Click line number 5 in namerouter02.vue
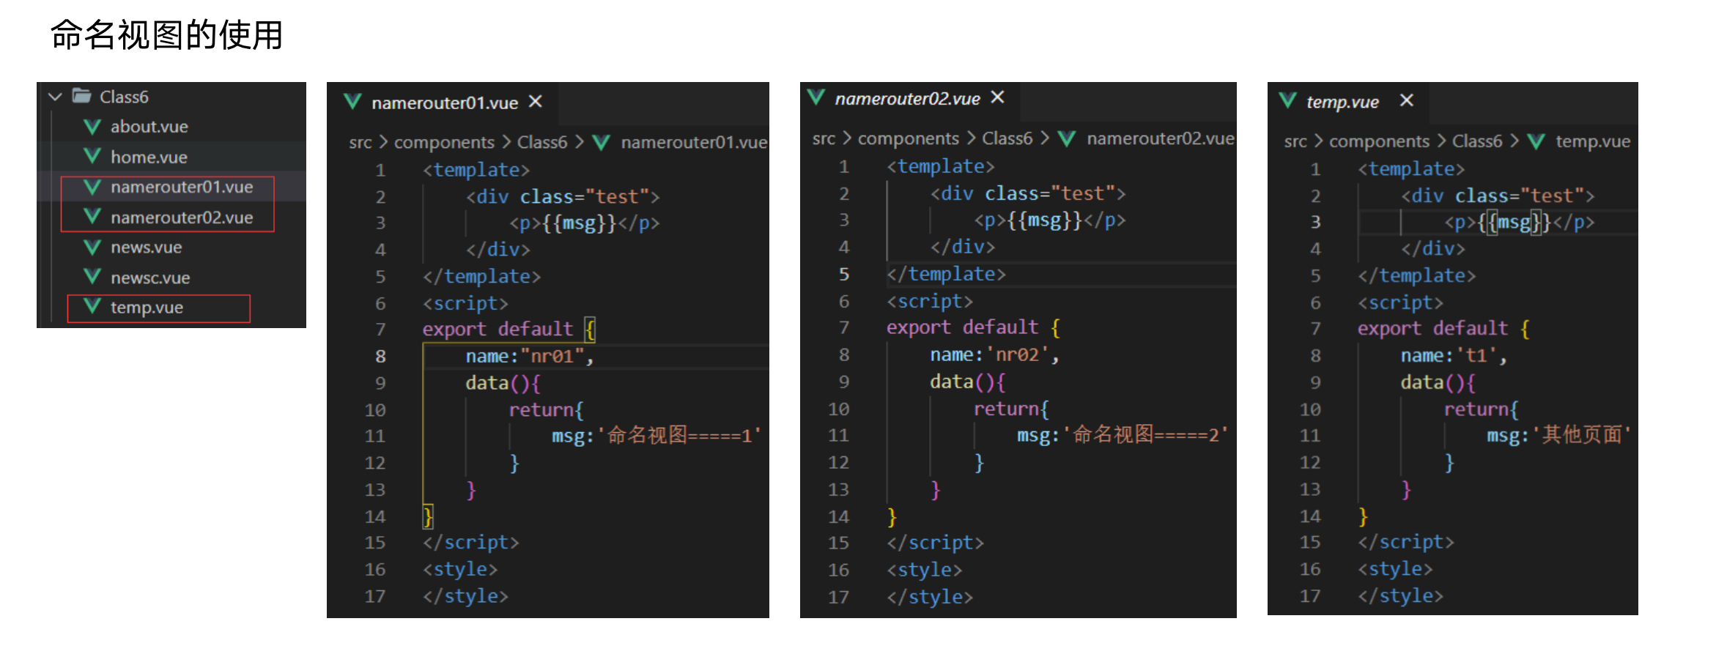Screen dimensions: 1716x665 [844, 275]
